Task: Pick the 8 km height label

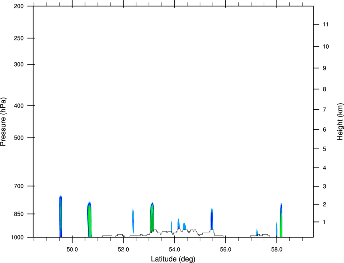Action: [x=325, y=89]
